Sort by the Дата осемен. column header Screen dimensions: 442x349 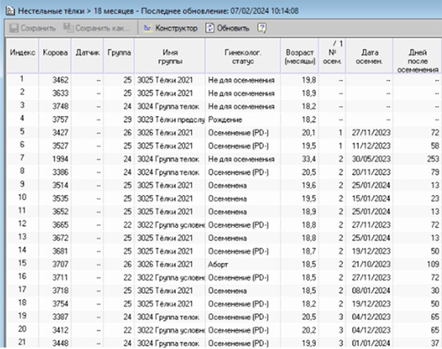coord(369,56)
